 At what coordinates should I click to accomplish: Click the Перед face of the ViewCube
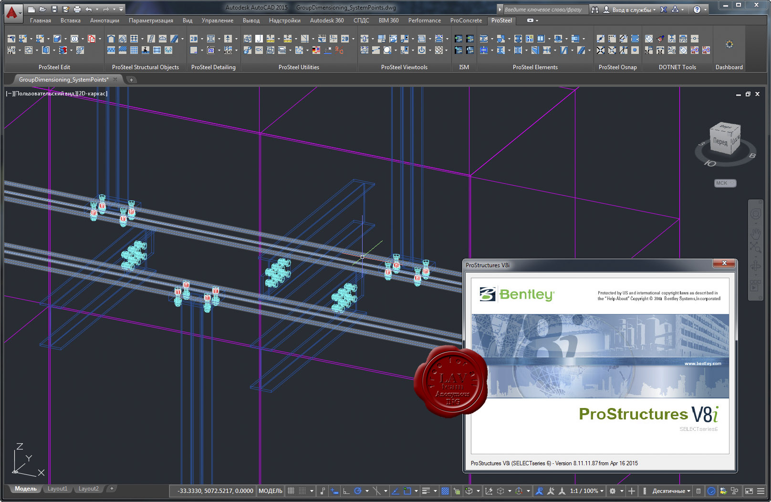(x=720, y=141)
